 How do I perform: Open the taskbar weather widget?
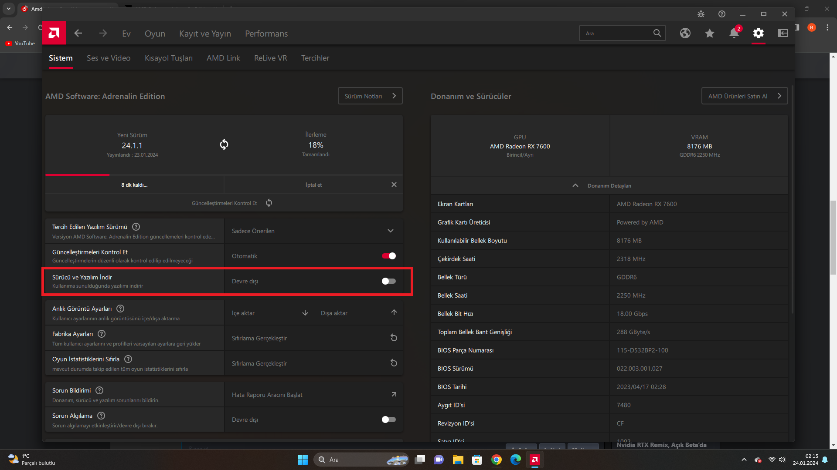click(31, 460)
